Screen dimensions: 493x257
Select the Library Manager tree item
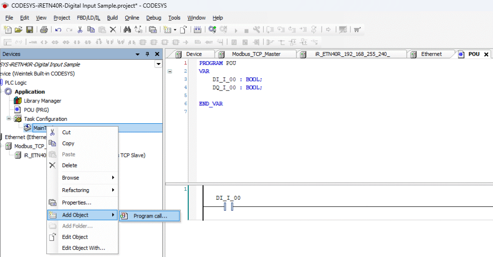42,101
